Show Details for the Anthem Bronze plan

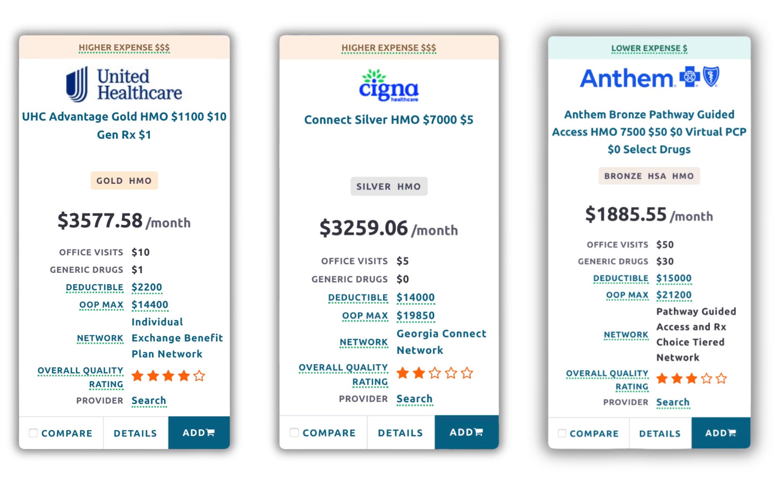tap(660, 434)
